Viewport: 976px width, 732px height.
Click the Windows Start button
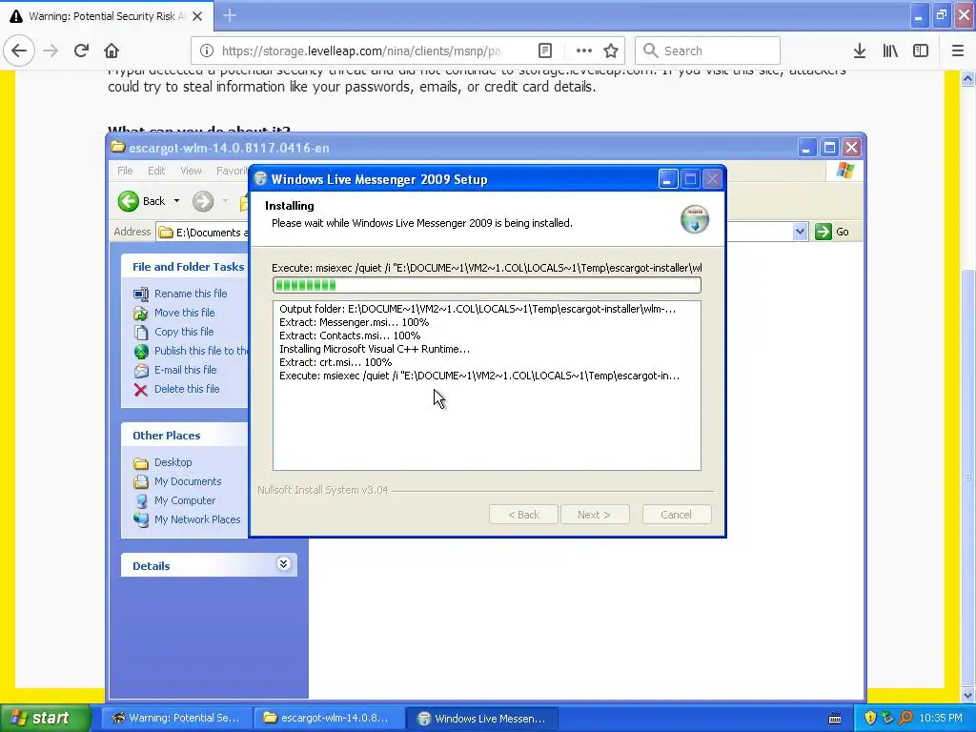point(46,718)
